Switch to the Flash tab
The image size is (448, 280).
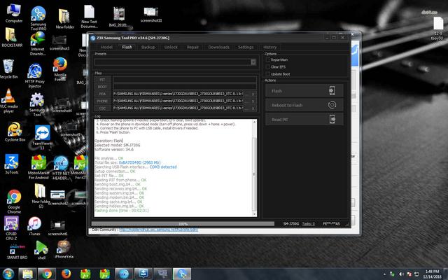click(x=127, y=47)
